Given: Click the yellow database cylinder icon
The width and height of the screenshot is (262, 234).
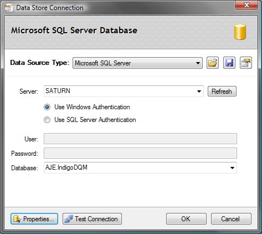Looking at the screenshot, I should click(x=240, y=32).
